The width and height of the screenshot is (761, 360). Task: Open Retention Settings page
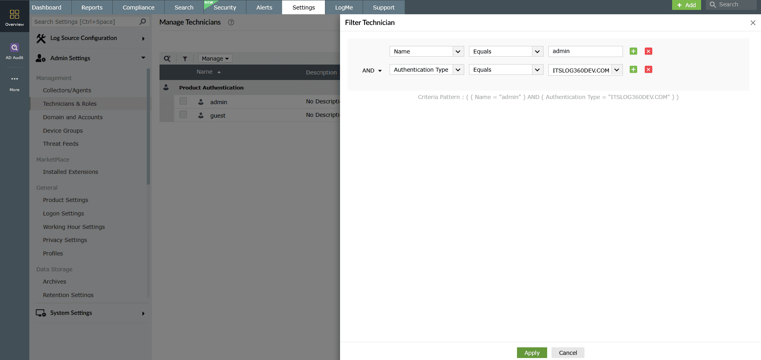pyautogui.click(x=68, y=295)
